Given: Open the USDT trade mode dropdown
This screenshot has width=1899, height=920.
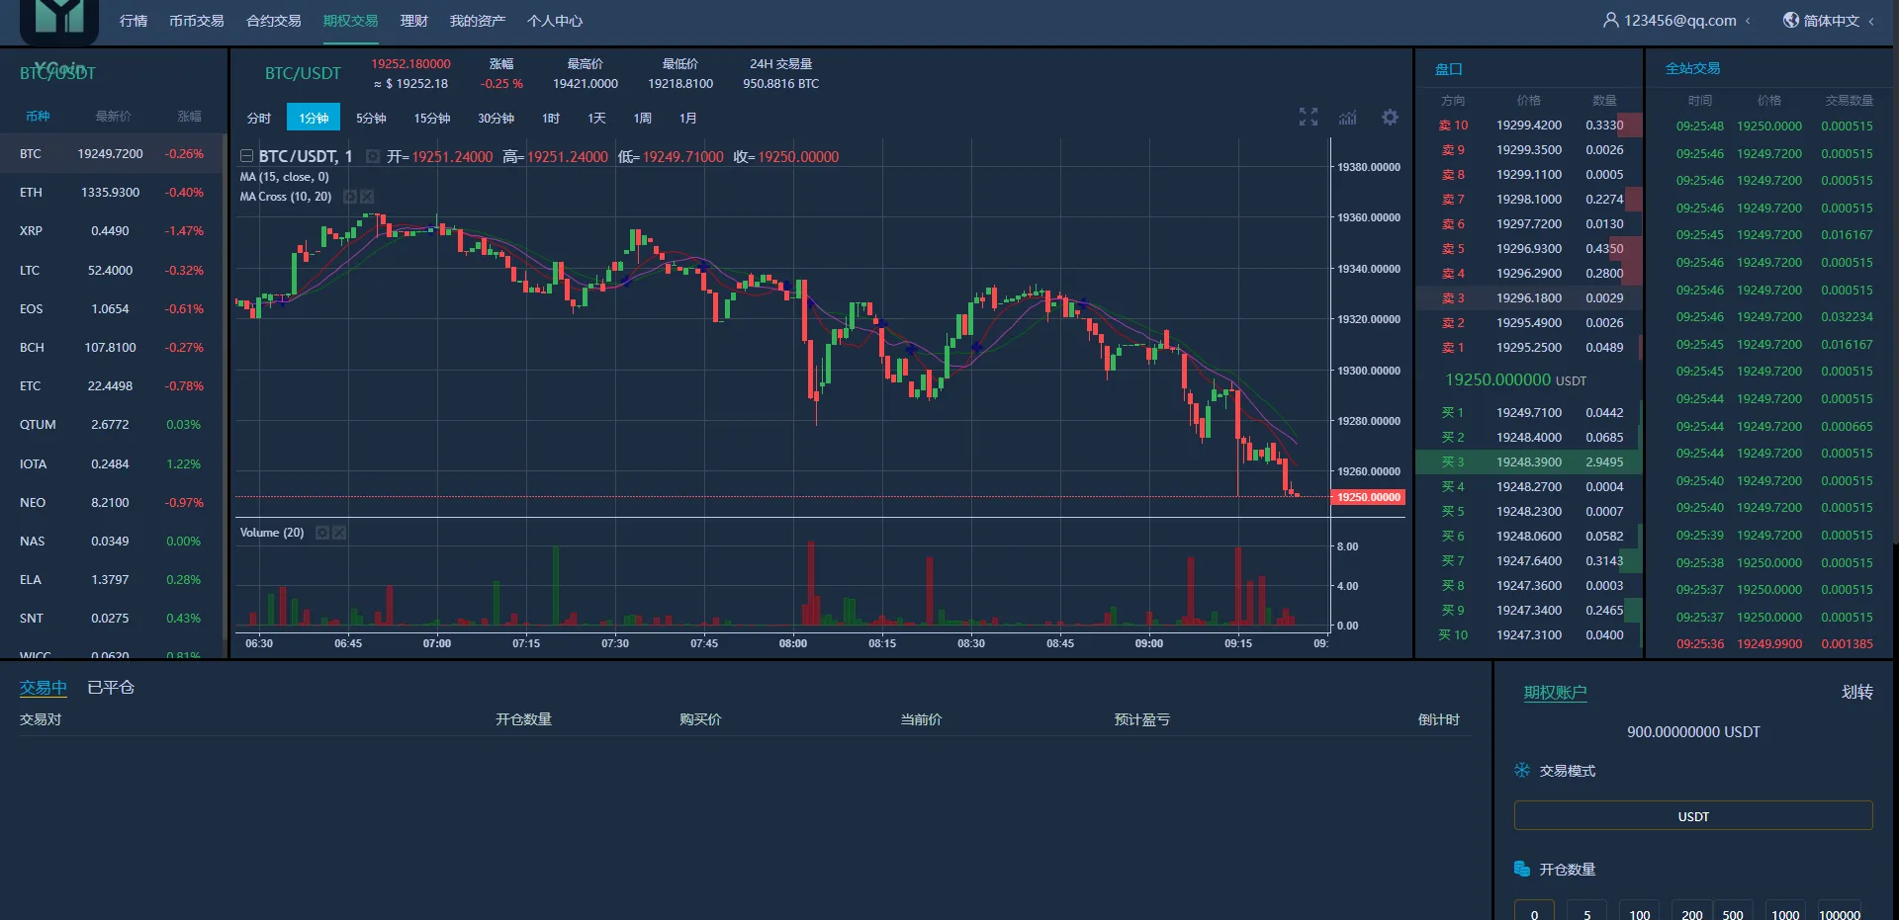Looking at the screenshot, I should click(x=1692, y=816).
